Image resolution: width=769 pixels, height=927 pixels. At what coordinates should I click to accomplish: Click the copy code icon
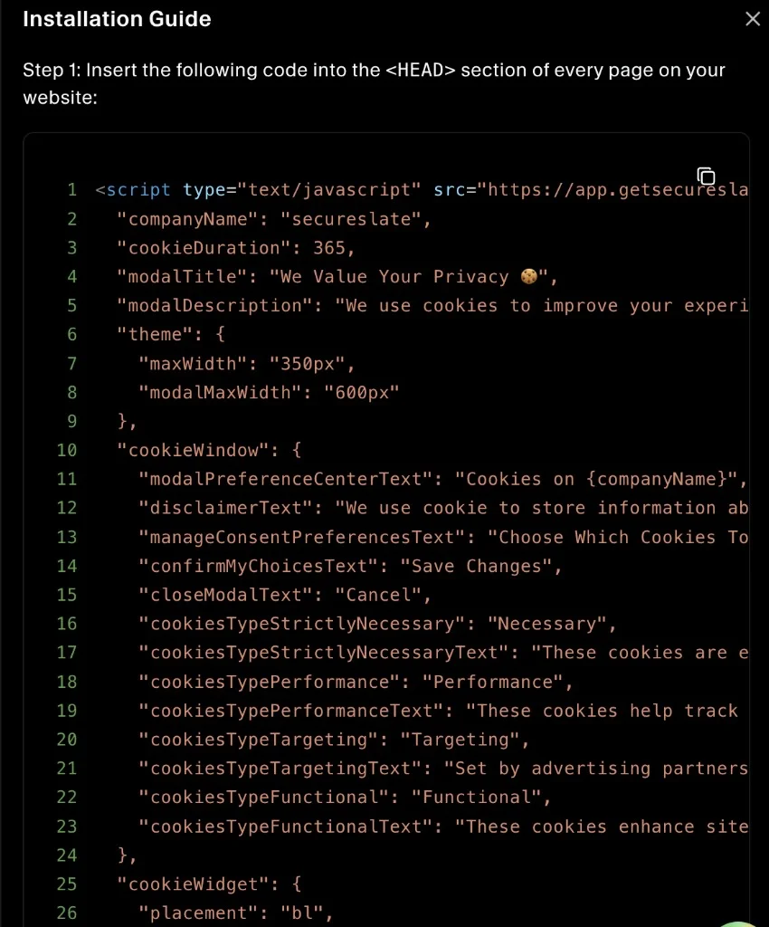[706, 176]
